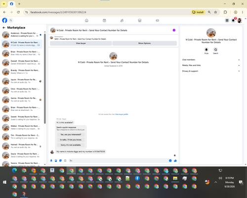This screenshot has width=247, height=198.
Task: Click the browser Install app button
Action: coord(198,12)
